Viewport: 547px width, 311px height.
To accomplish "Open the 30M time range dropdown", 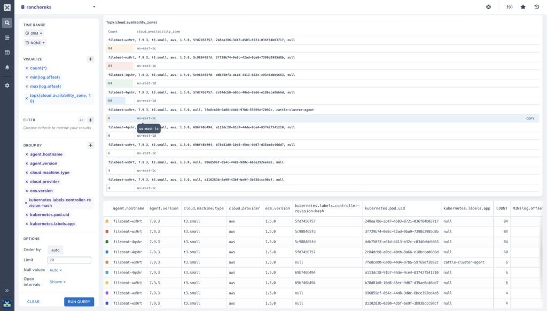I will 34,34.
